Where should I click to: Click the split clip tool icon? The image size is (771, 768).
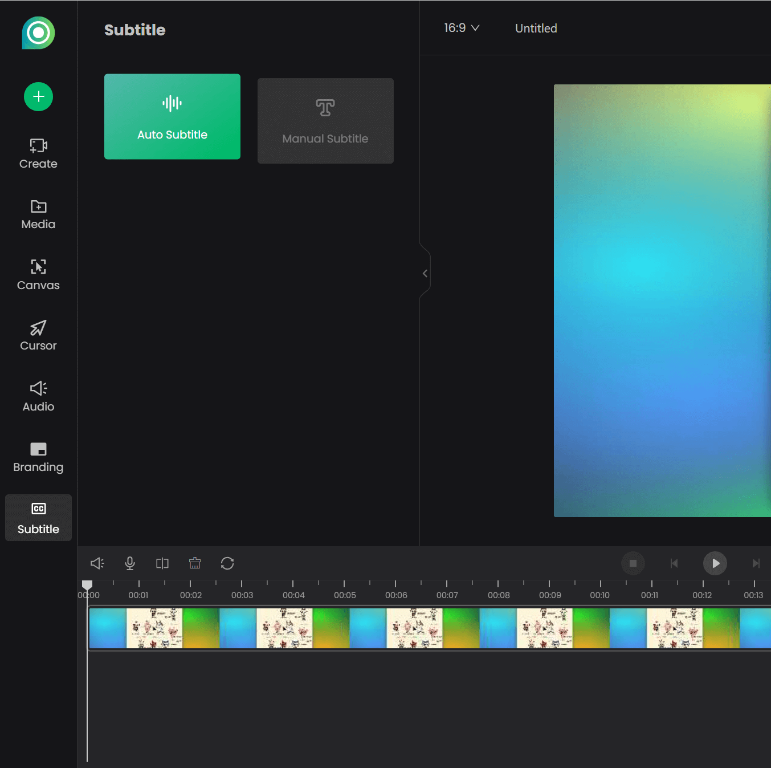click(162, 563)
